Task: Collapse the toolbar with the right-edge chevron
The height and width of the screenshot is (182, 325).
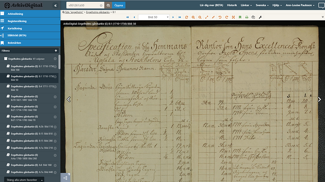Action: point(323,17)
